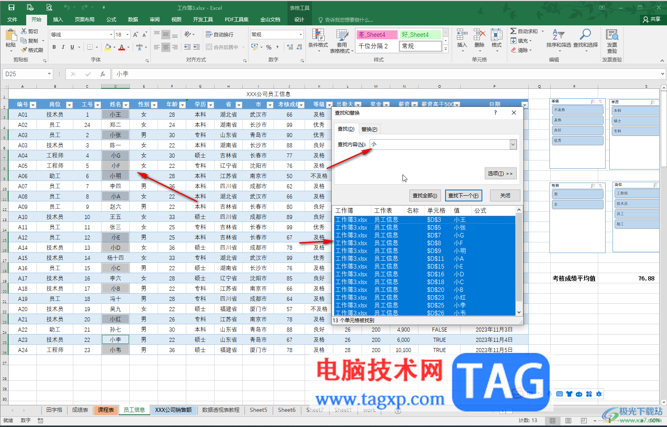
Task: Toggle align text left
Action: [x=157, y=47]
